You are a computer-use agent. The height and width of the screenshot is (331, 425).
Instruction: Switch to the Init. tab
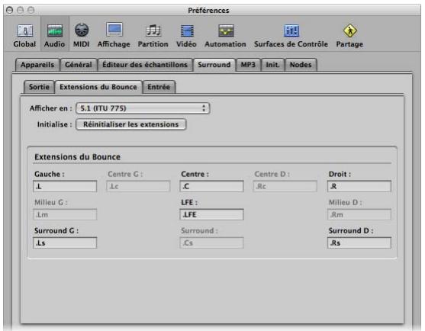coord(272,65)
